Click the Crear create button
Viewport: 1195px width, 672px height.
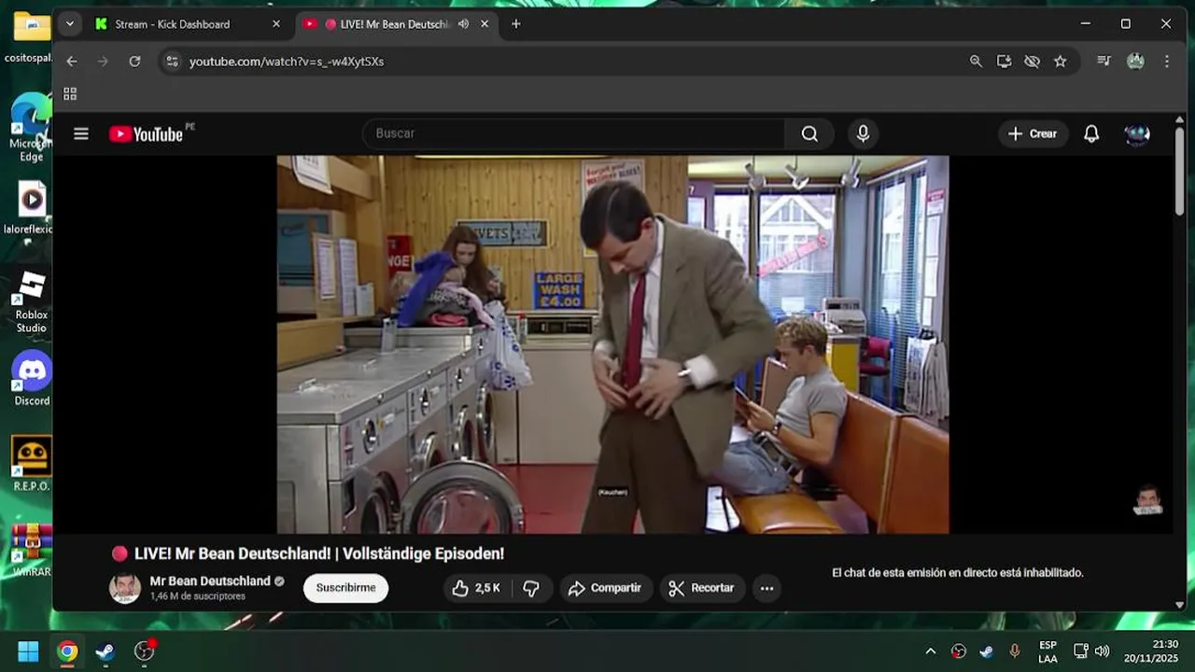point(1033,133)
